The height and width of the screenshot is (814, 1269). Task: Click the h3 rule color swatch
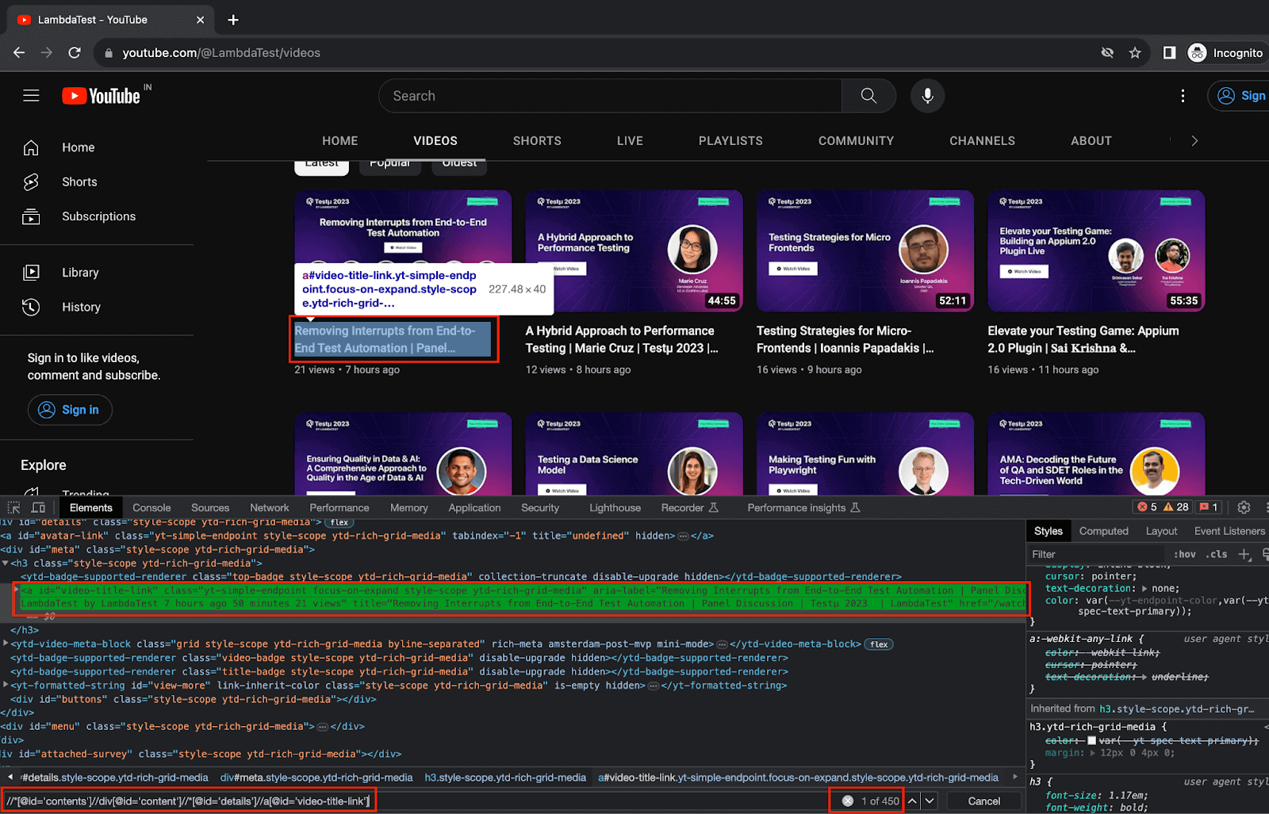click(x=1091, y=741)
